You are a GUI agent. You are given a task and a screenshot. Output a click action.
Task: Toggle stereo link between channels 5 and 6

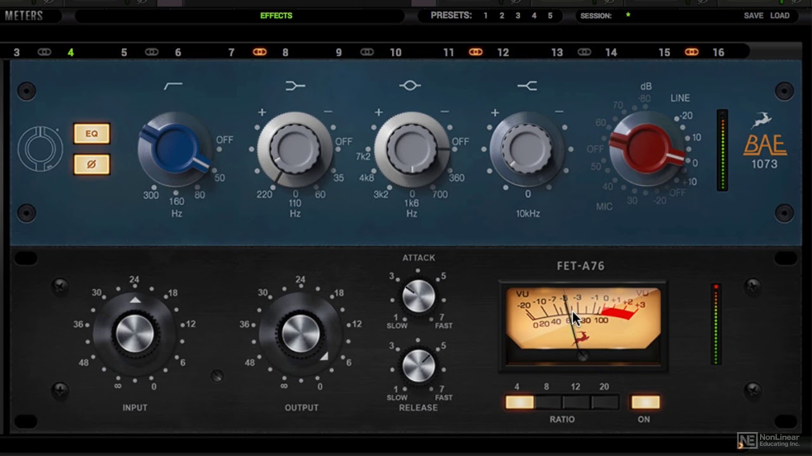pos(151,52)
